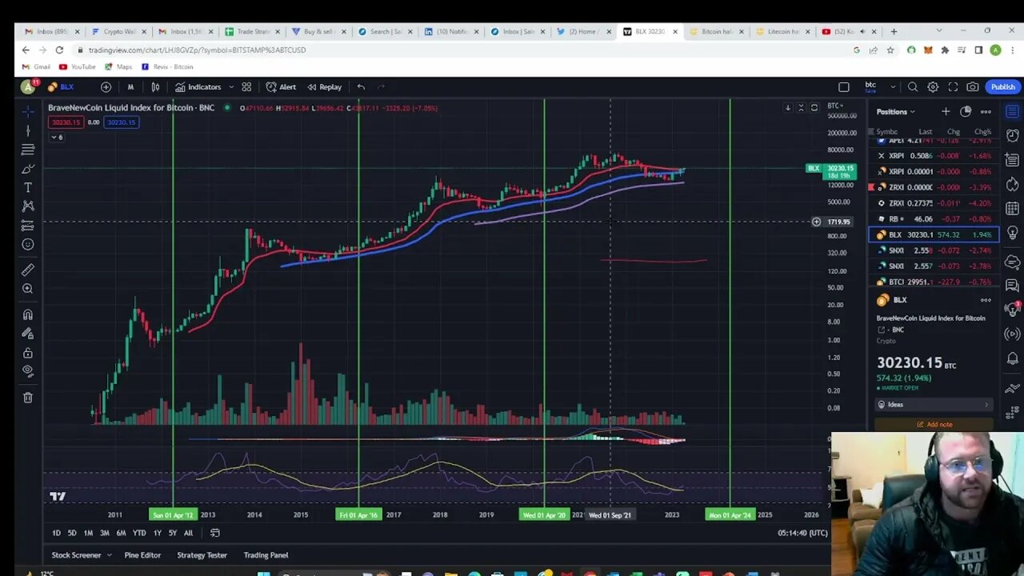Viewport: 1024px width, 576px height.
Task: Open chart settings gear icon
Action: 933,87
